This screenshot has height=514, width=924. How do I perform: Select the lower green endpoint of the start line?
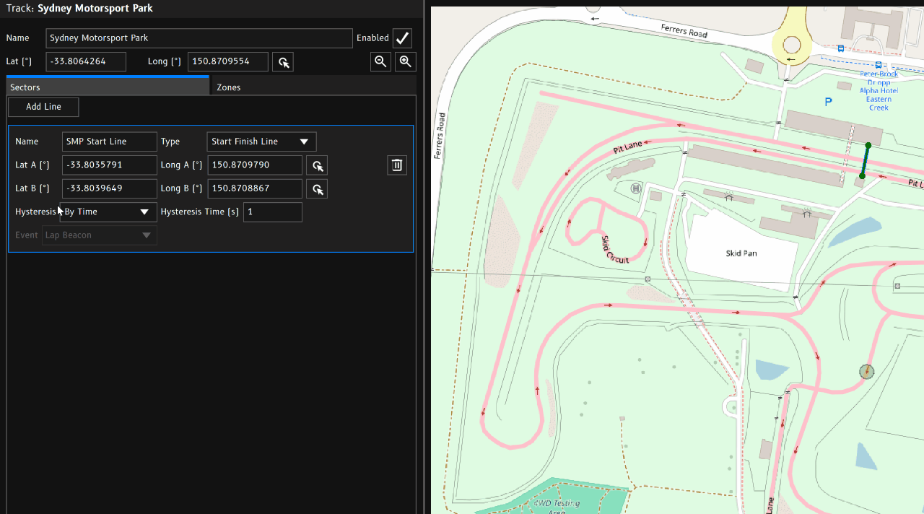[x=862, y=176]
